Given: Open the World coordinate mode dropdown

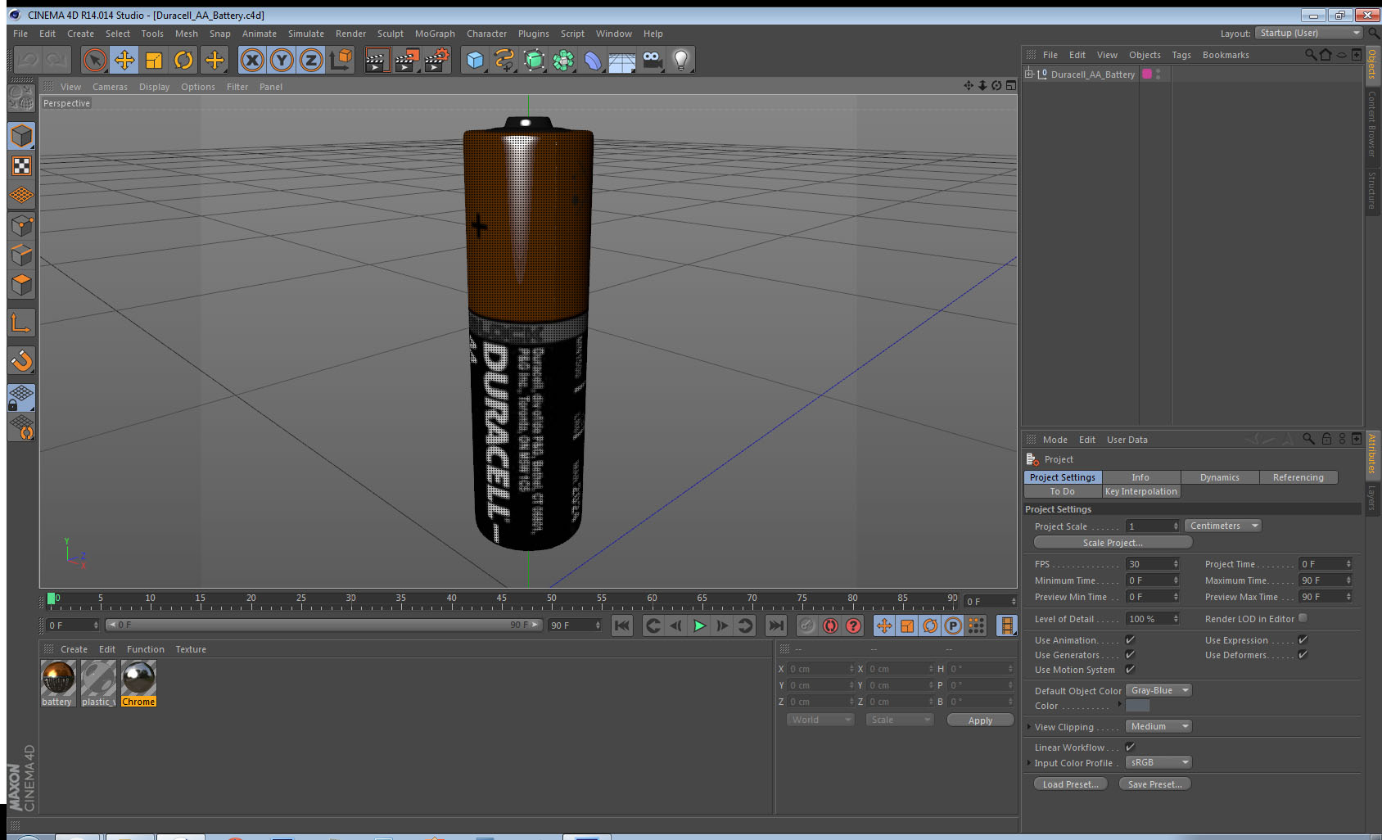Looking at the screenshot, I should tap(820, 720).
